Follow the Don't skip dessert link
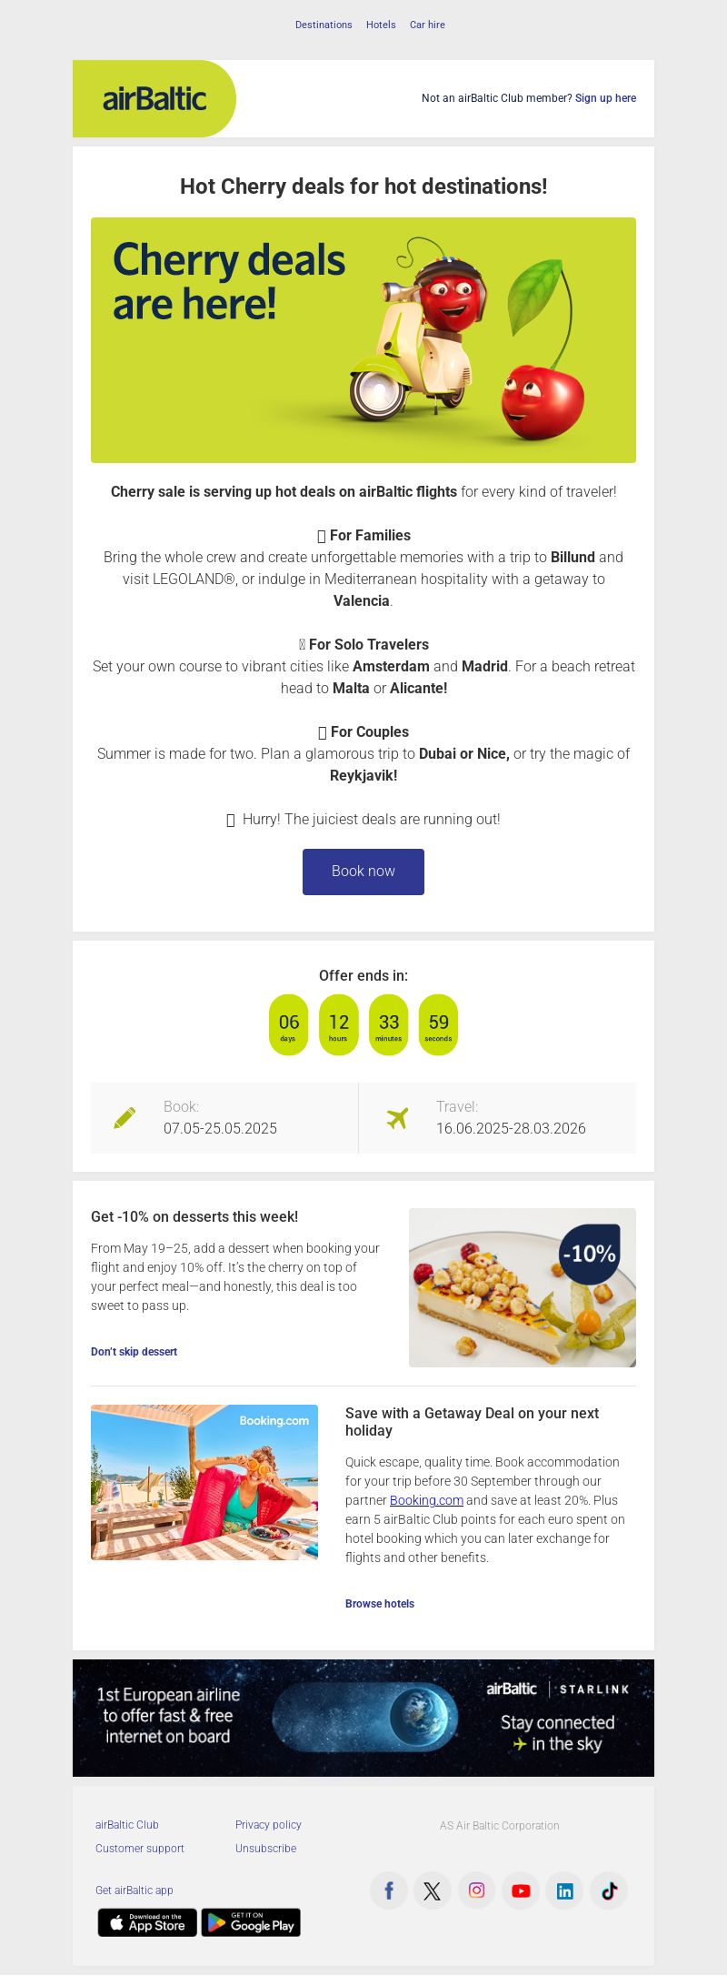This screenshot has height=1976, width=727. pos(134,1352)
